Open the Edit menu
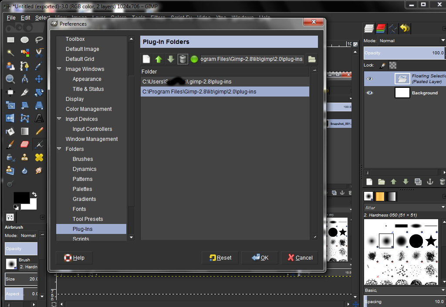 click(25, 17)
